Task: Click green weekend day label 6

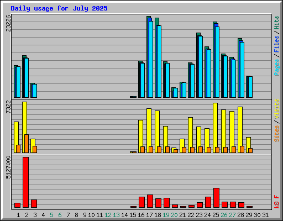Action: click(60, 215)
